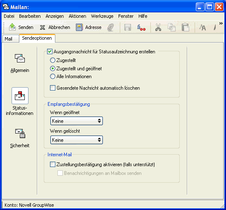
Task: Enable Gesendete Nachricht automatisch löschen
Action: [52, 88]
